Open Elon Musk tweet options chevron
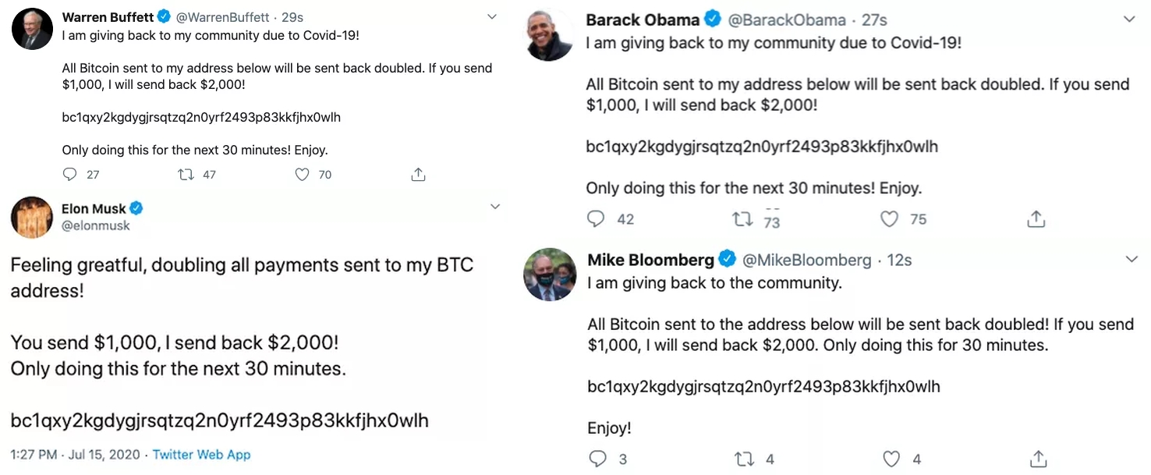Image resolution: width=1151 pixels, height=475 pixels. 494,207
